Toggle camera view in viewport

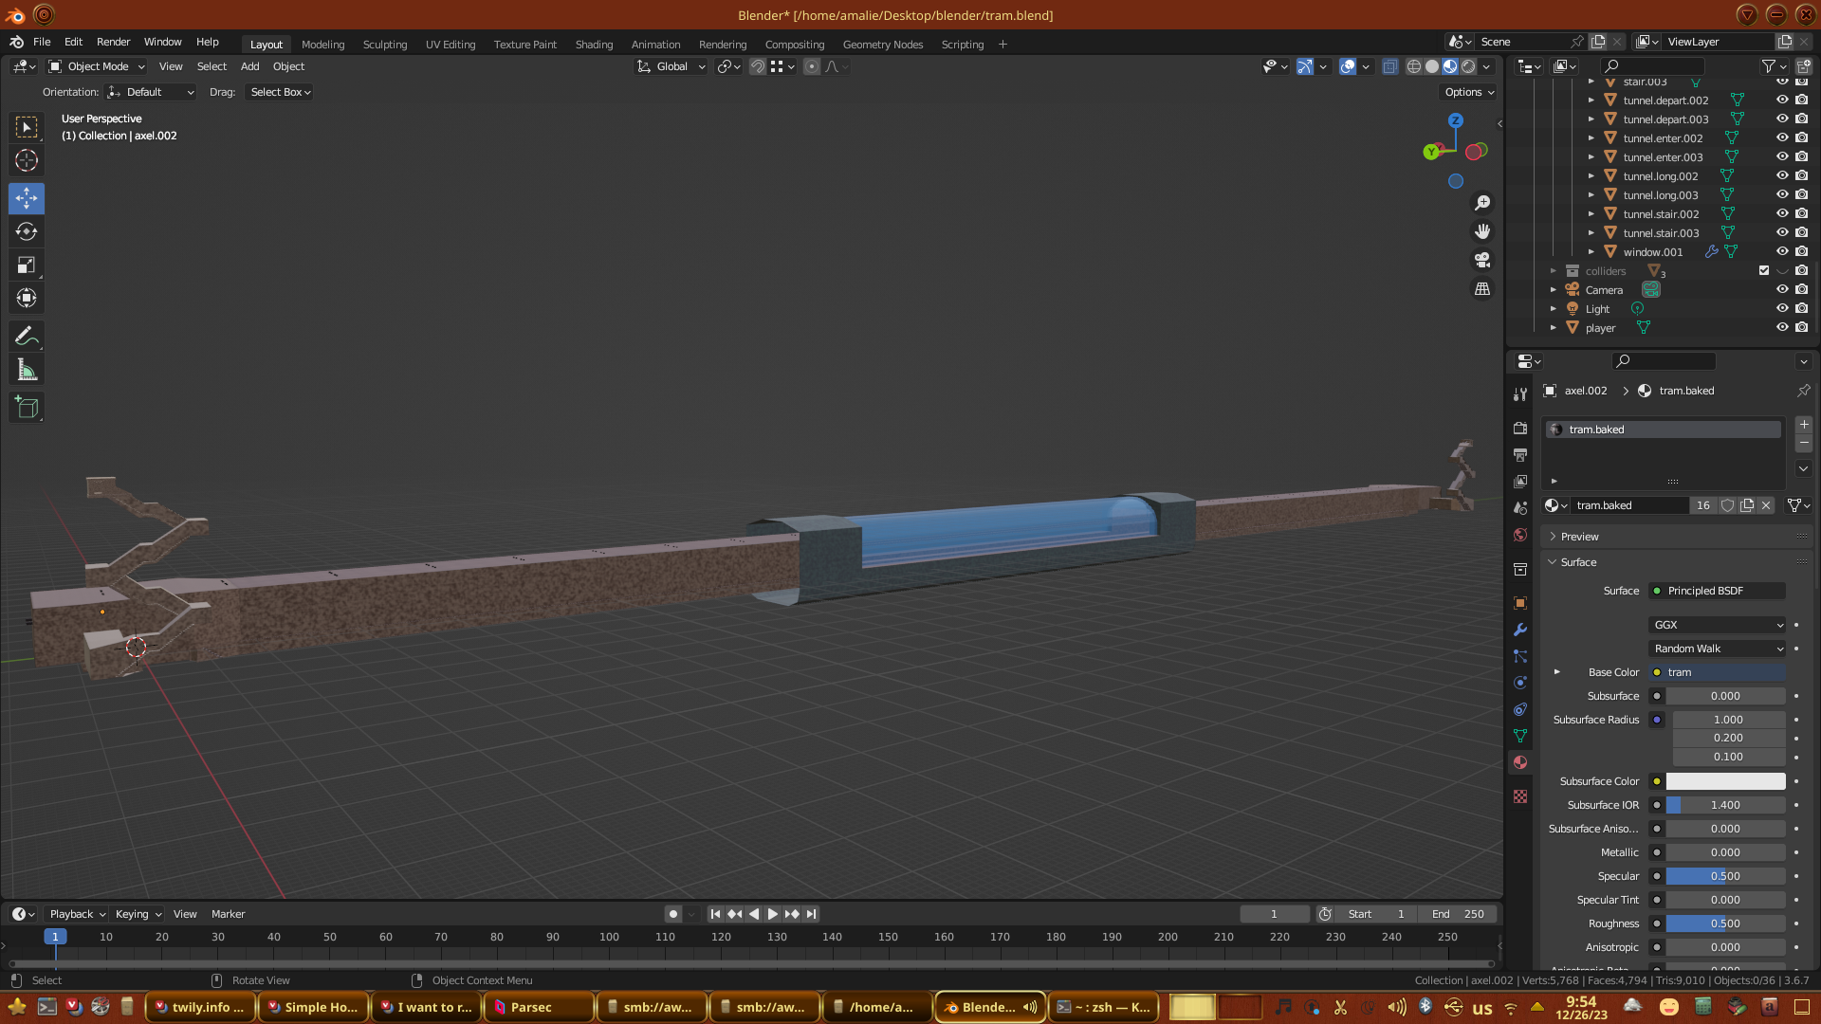[1482, 260]
